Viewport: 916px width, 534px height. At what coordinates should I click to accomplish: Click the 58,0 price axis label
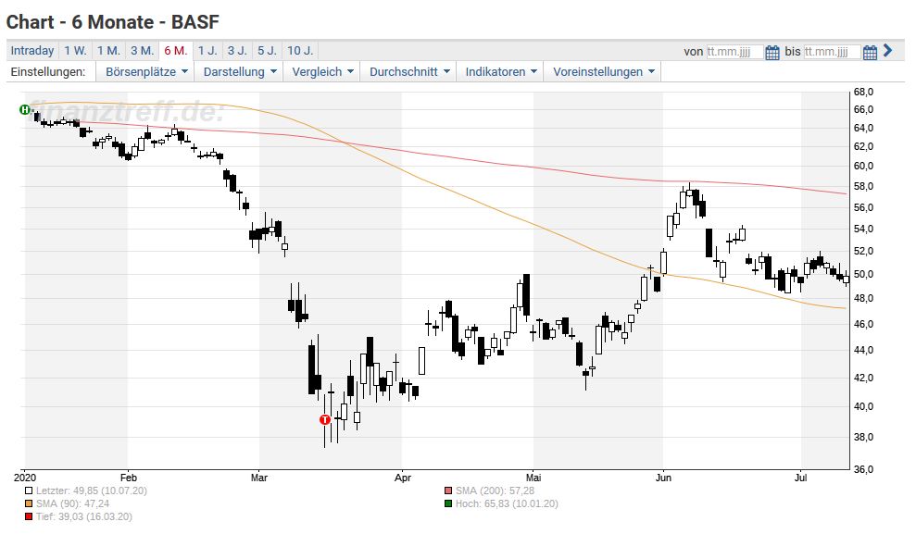[863, 187]
